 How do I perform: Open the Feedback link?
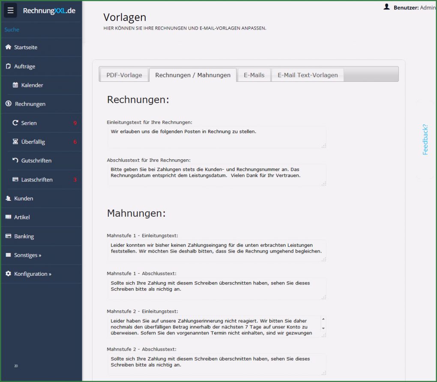pyautogui.click(x=425, y=139)
